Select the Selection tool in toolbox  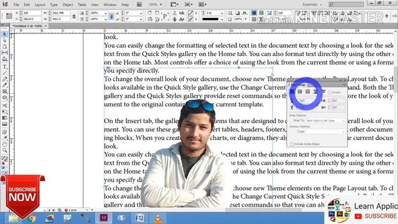click(4, 34)
